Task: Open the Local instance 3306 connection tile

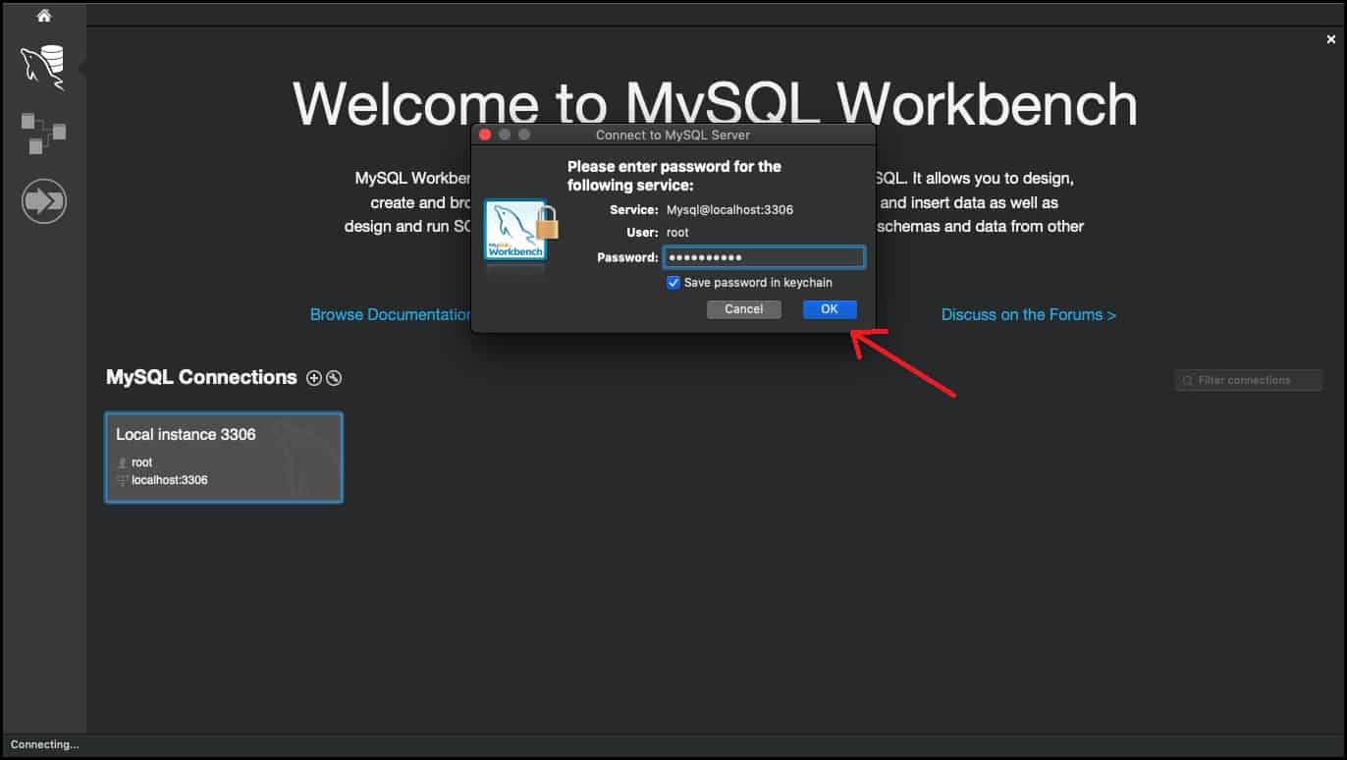Action: tap(224, 458)
